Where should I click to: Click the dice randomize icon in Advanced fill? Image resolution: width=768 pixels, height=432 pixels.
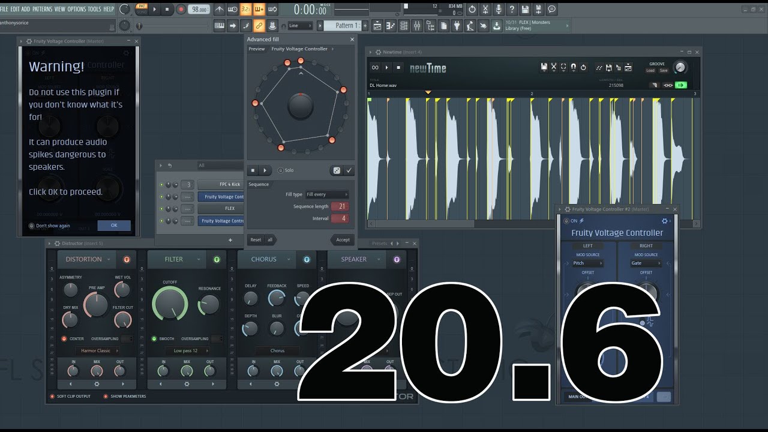pos(337,170)
